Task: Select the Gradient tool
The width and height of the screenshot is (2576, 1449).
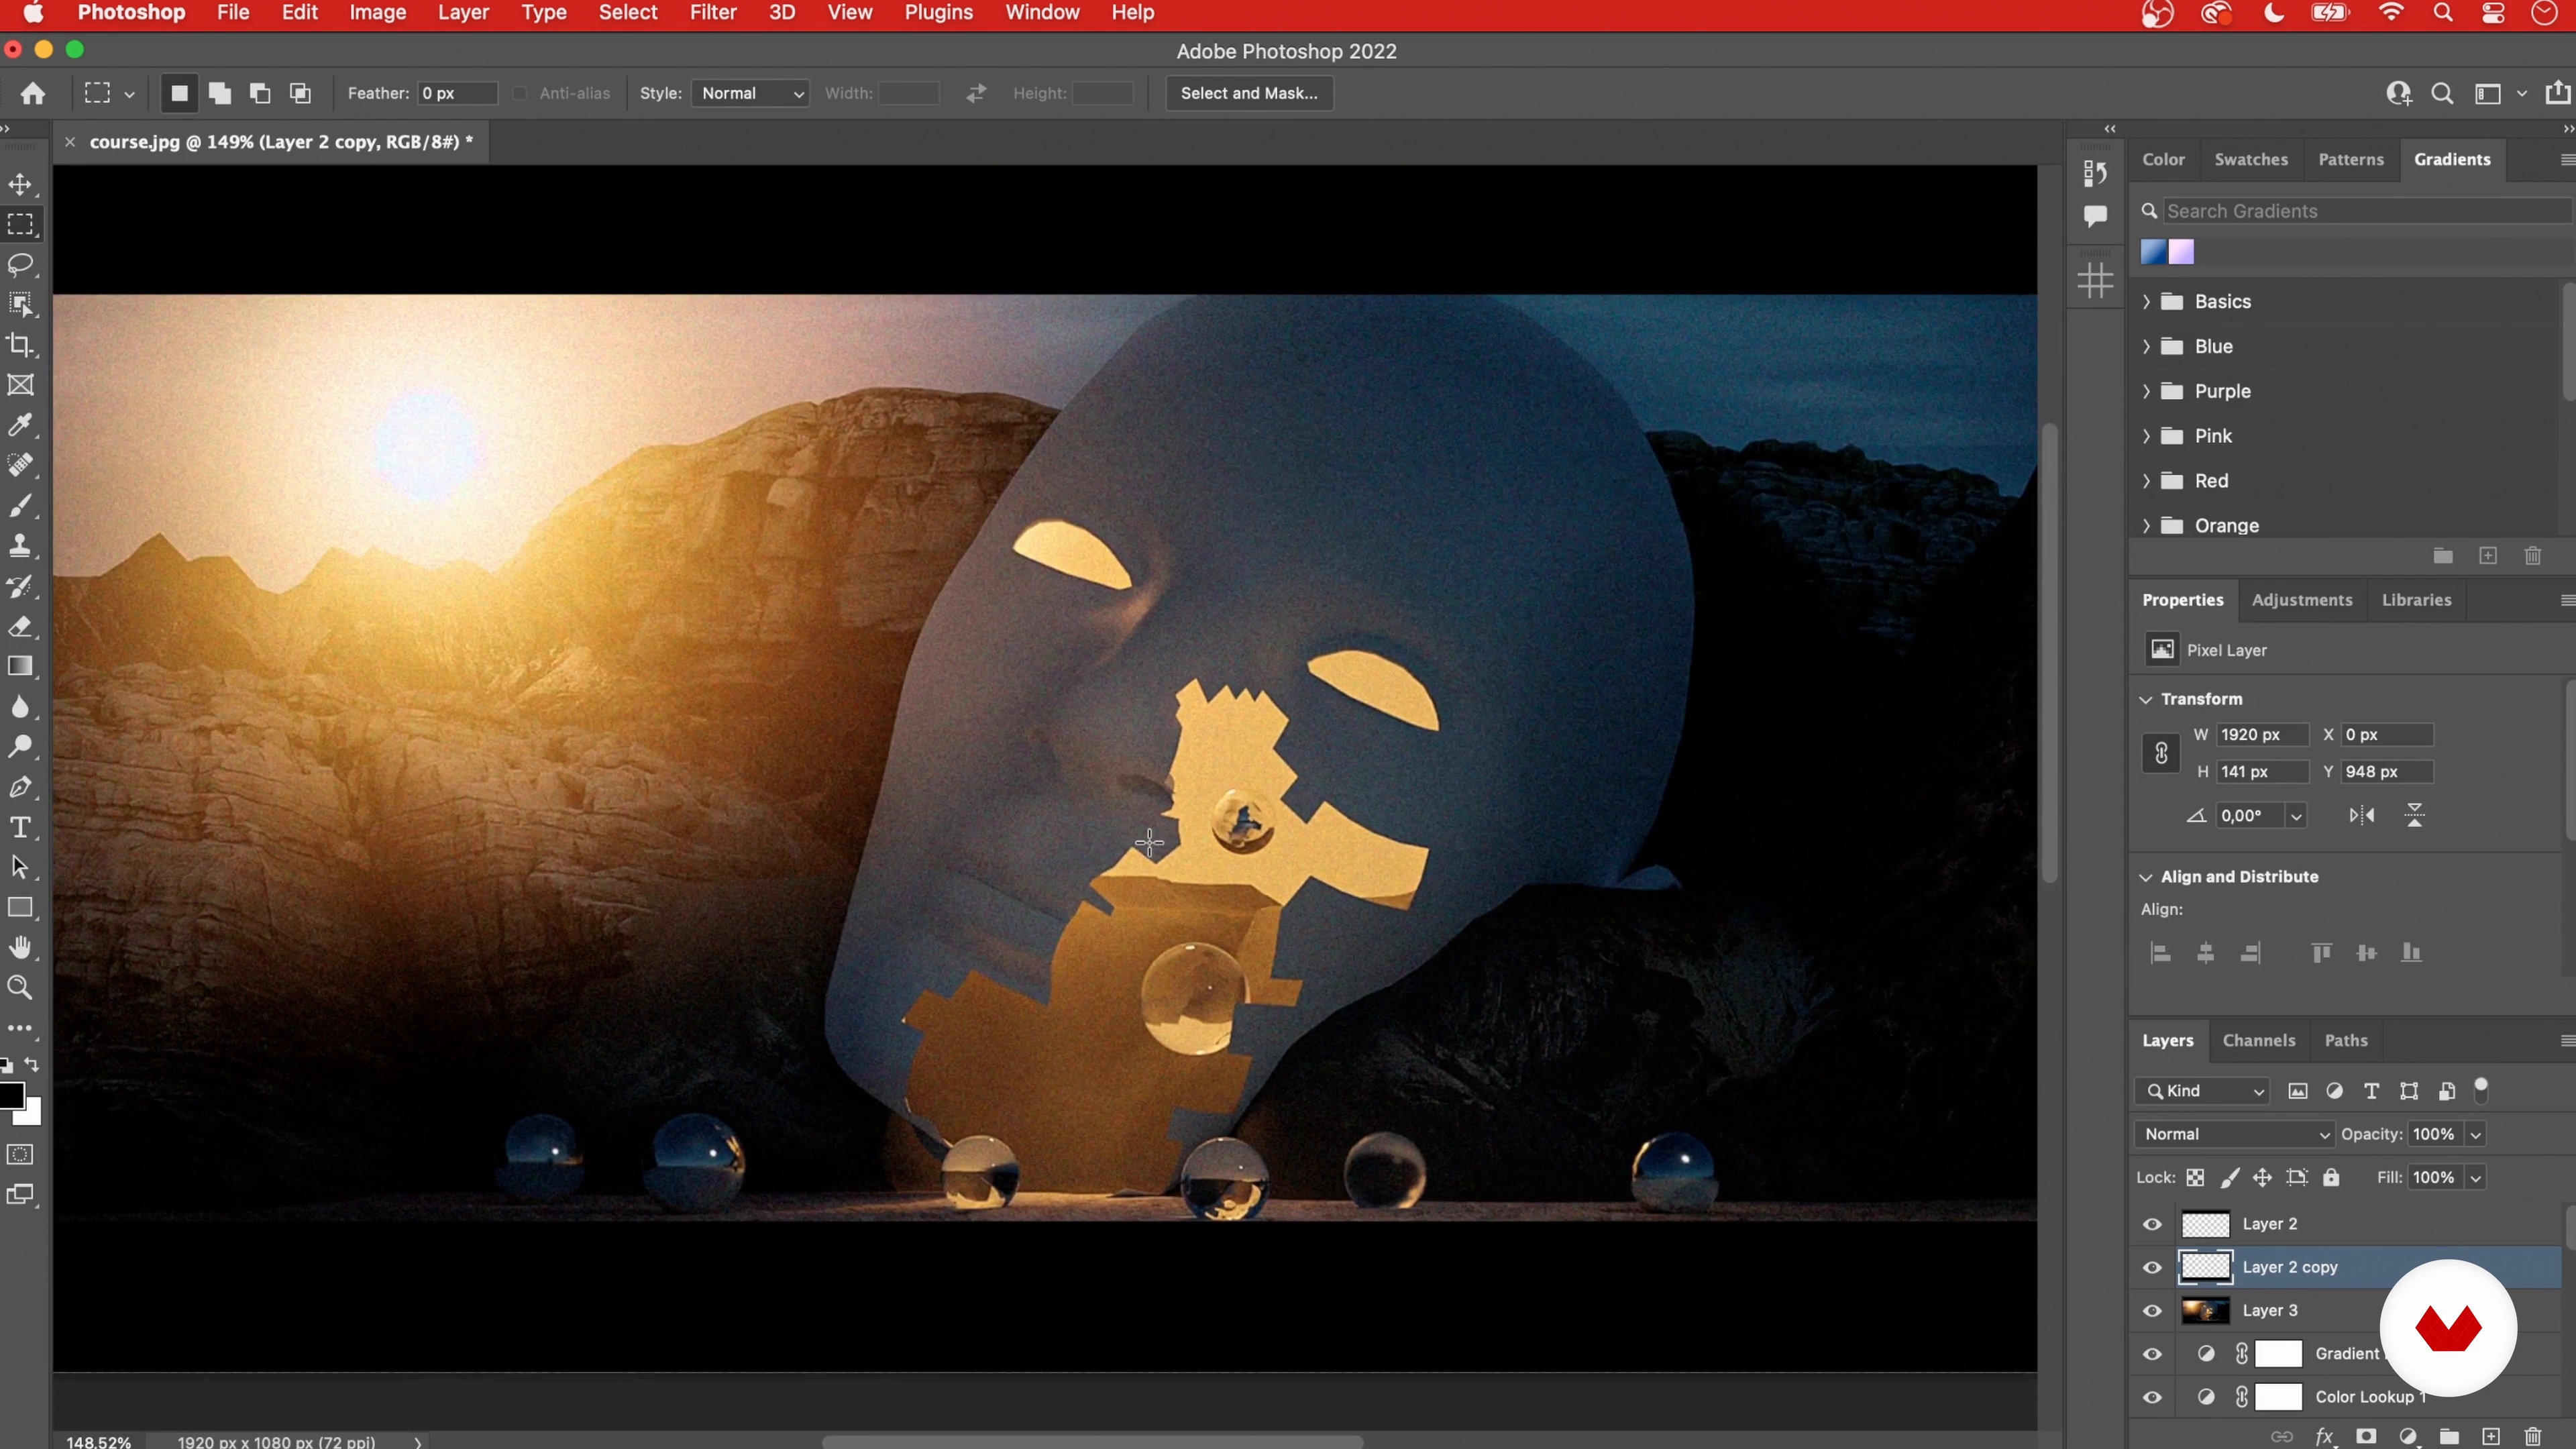Action: 20,667
